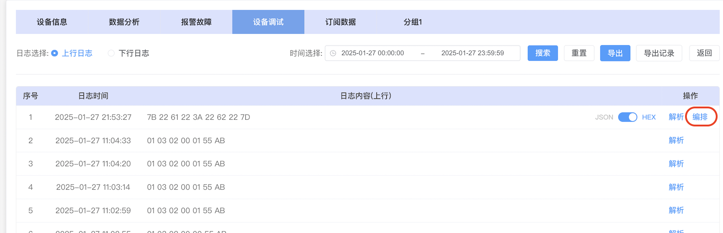Click the 搜索 button
The image size is (723, 233).
(543, 53)
